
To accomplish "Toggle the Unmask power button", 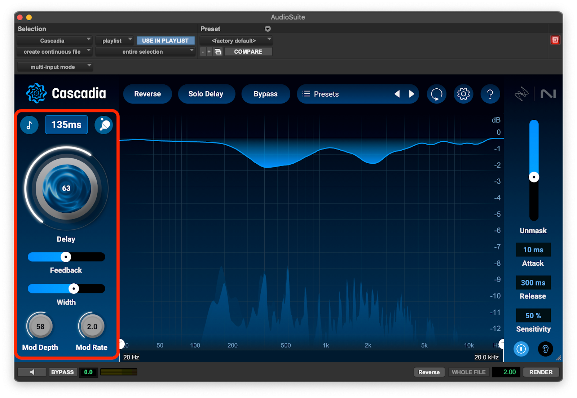I will (521, 349).
